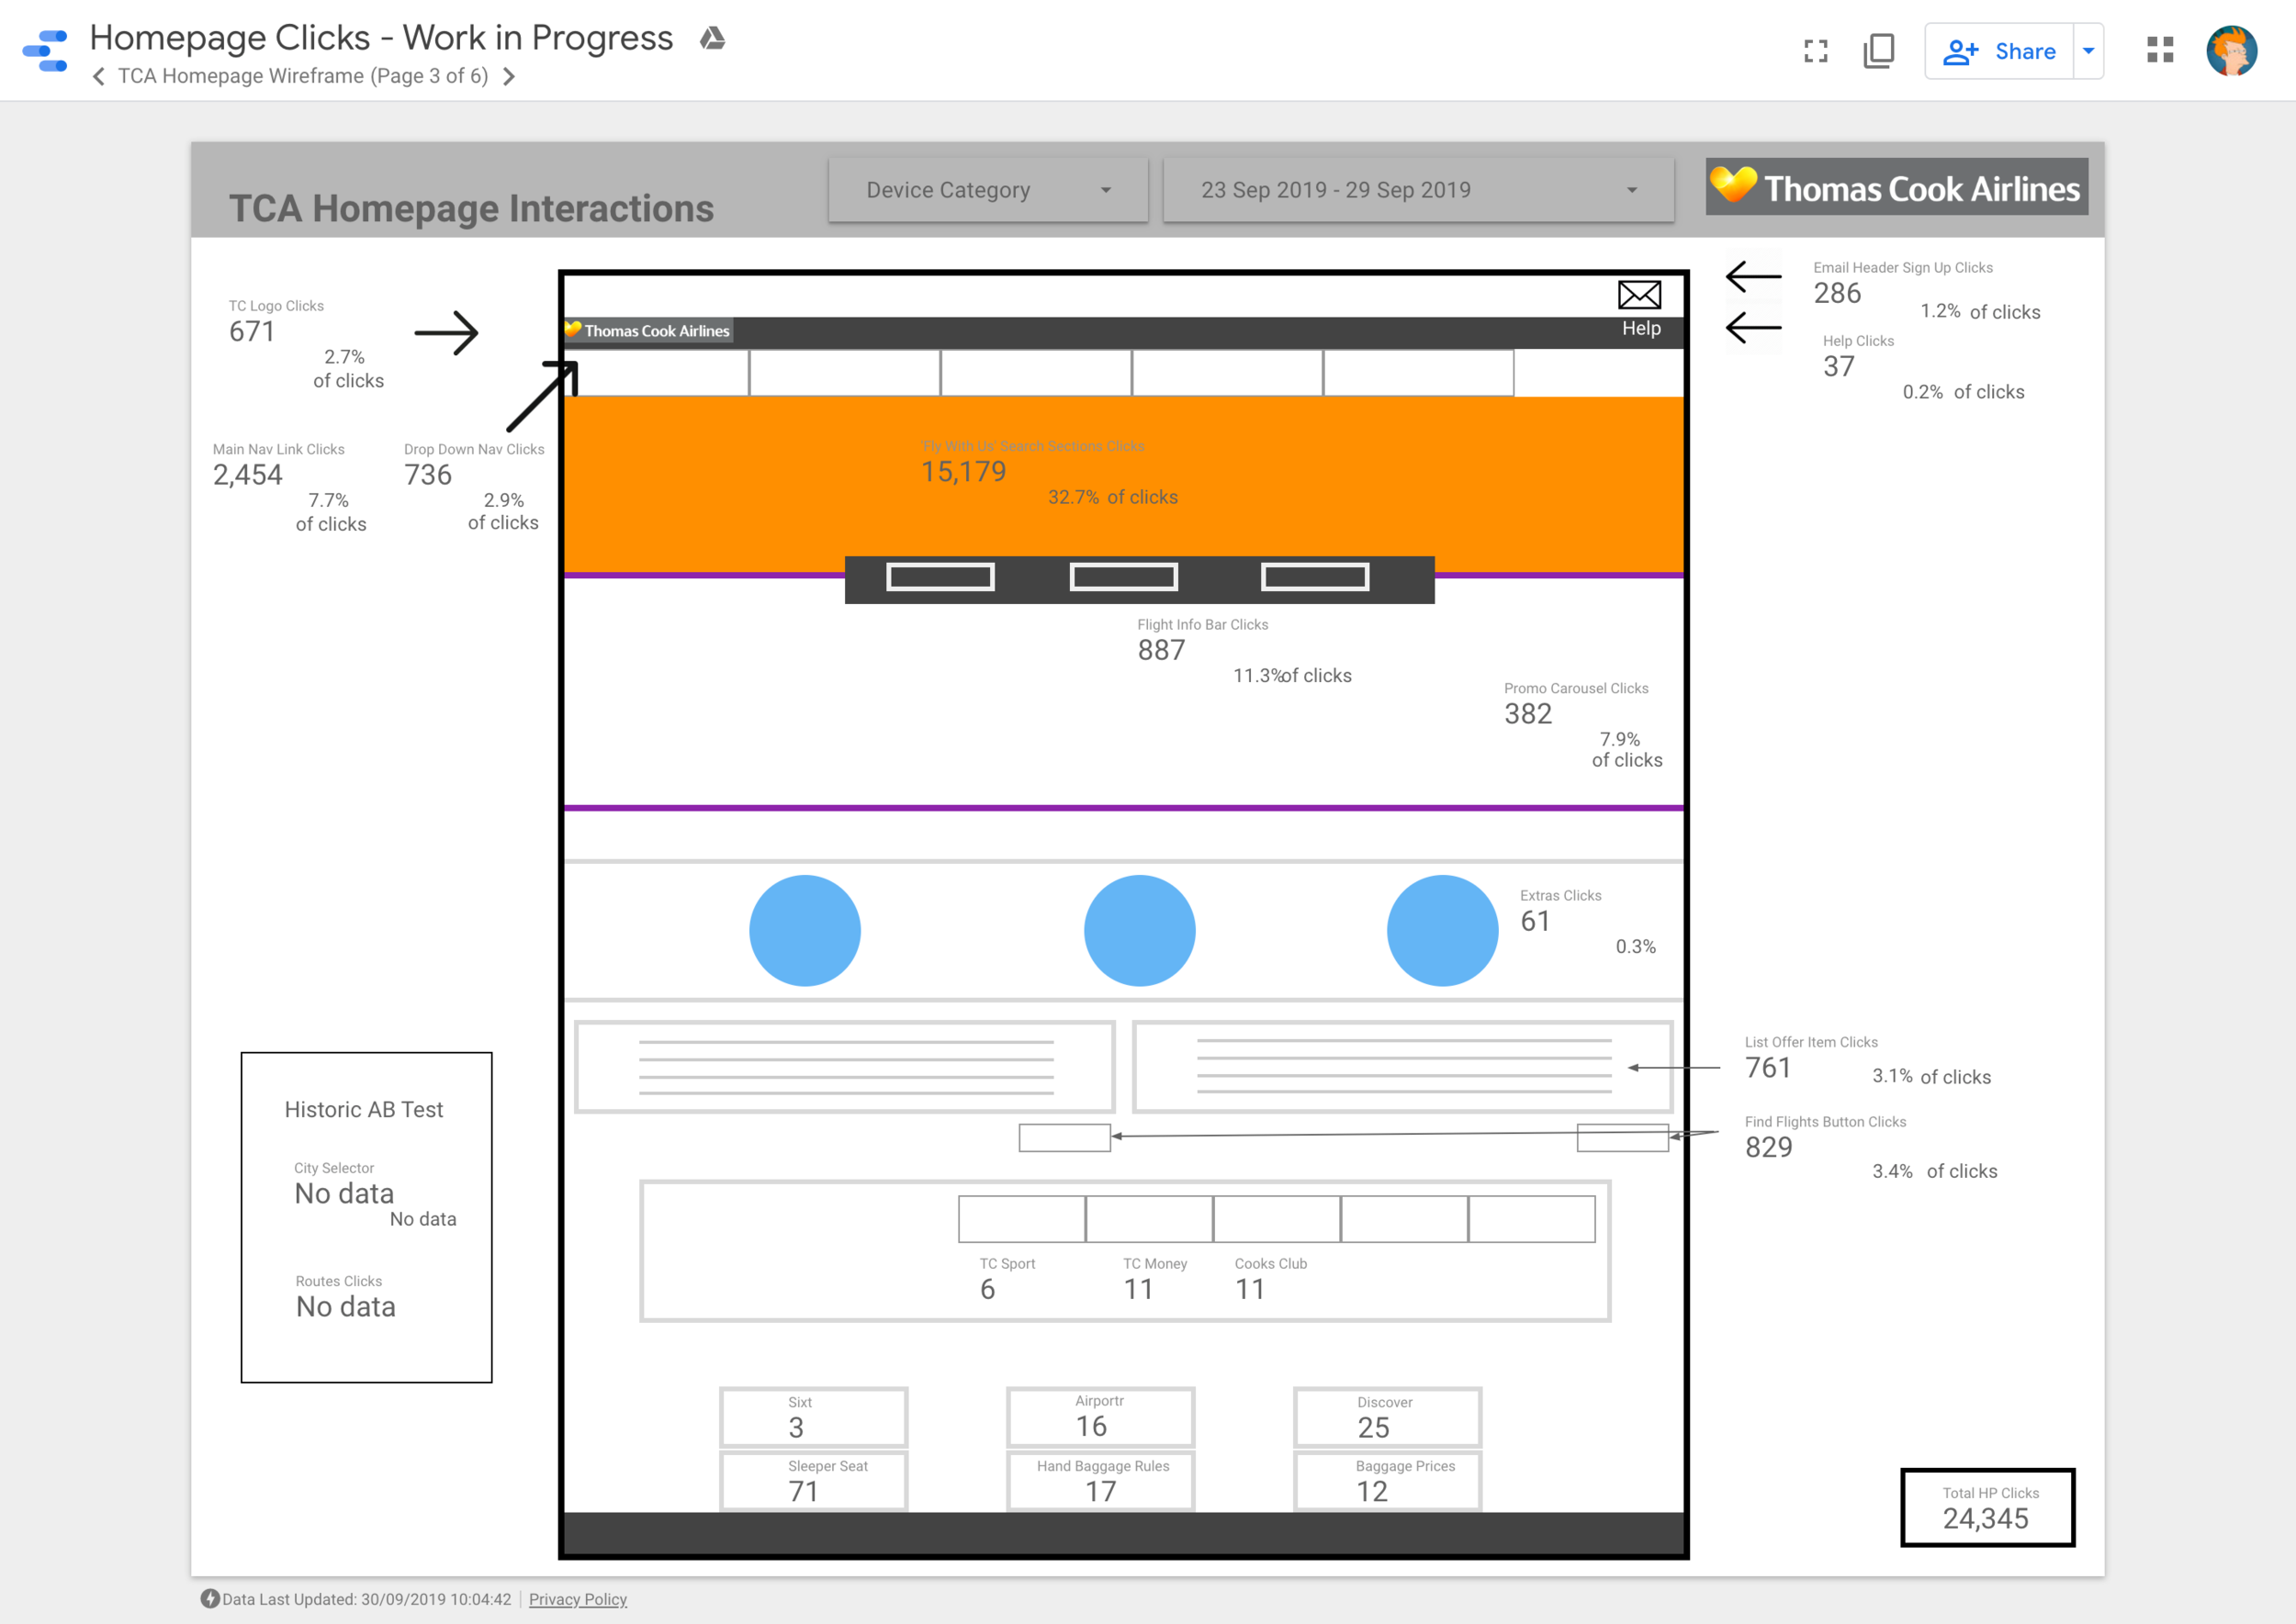
Task: Click the 11.3% of clicks label
Action: click(x=1291, y=676)
